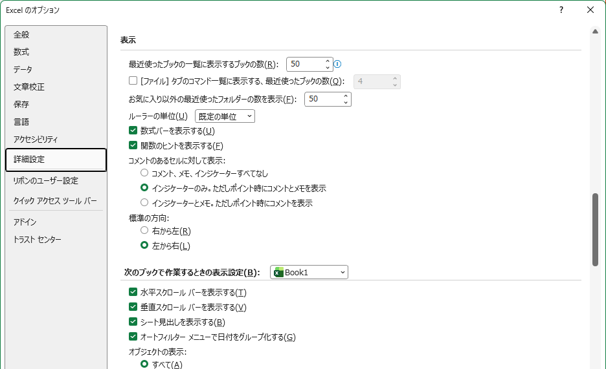
Task: Select インジケーターのみ radio option
Action: point(144,188)
